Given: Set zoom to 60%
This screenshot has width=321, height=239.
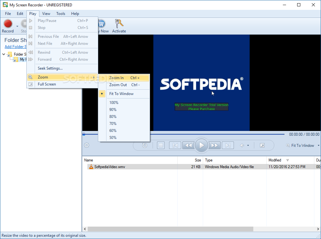Looking at the screenshot, I should coord(124,130).
